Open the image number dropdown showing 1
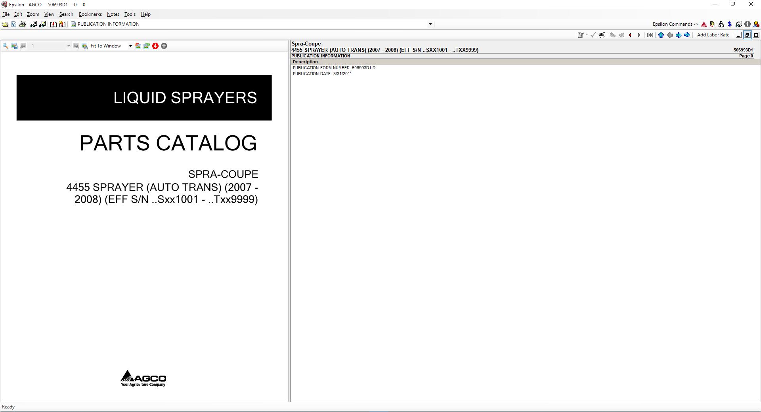This screenshot has height=412, width=761. coord(68,46)
